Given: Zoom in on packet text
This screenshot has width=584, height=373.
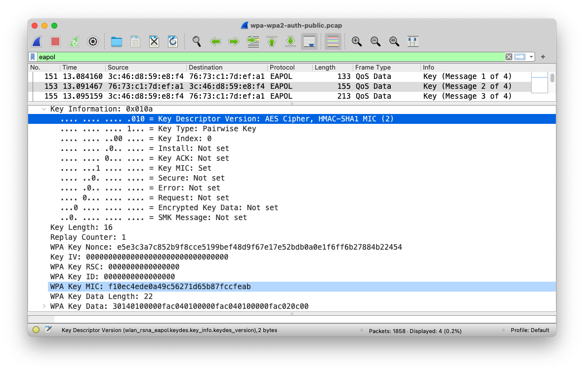Looking at the screenshot, I should click(357, 42).
